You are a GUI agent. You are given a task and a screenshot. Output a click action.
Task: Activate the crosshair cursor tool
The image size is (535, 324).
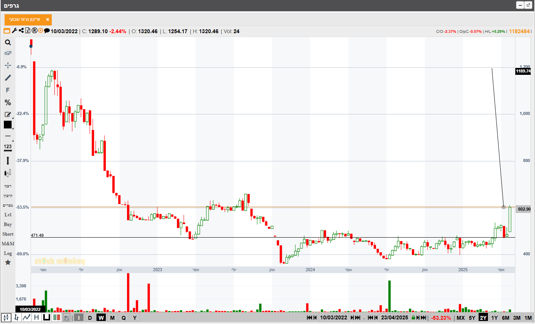(8, 65)
